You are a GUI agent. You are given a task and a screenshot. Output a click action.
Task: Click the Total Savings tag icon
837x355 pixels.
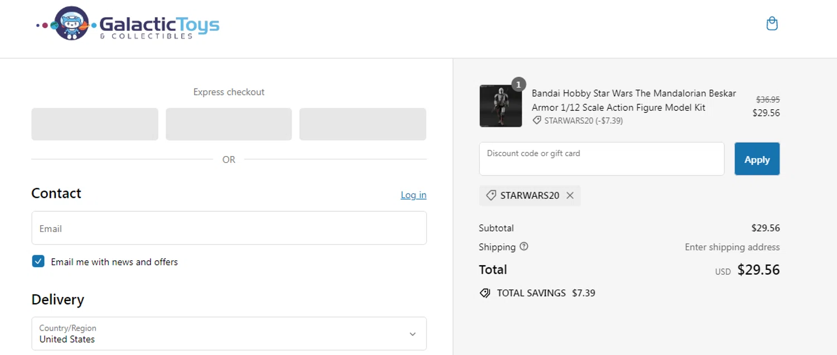(x=485, y=293)
